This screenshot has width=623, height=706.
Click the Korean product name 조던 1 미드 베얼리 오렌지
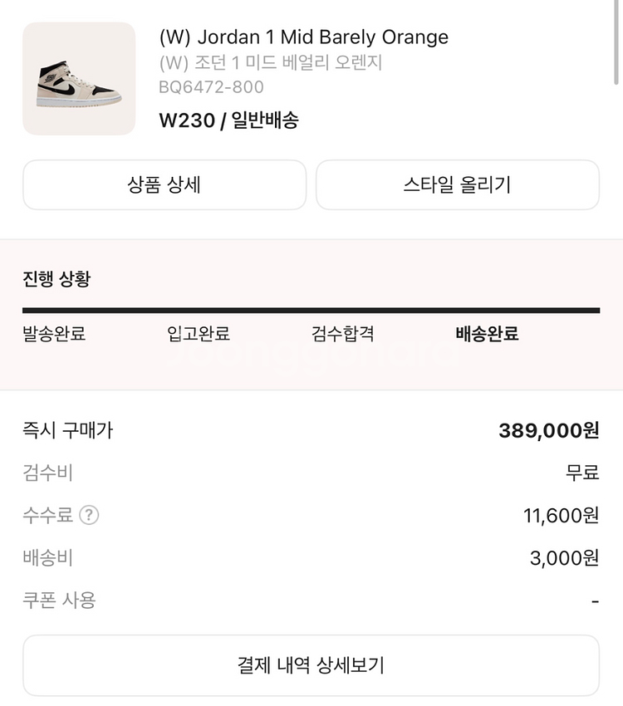[x=270, y=62]
